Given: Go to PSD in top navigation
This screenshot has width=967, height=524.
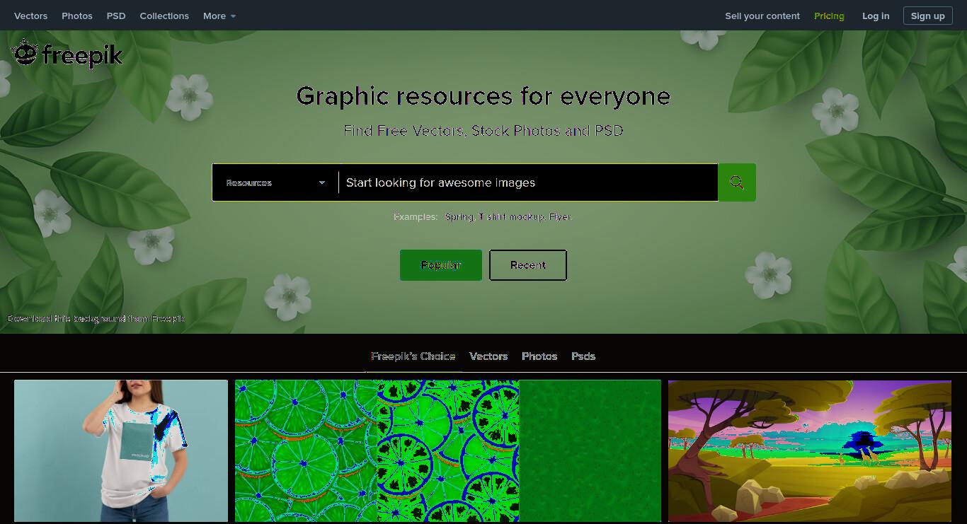Looking at the screenshot, I should 116,16.
